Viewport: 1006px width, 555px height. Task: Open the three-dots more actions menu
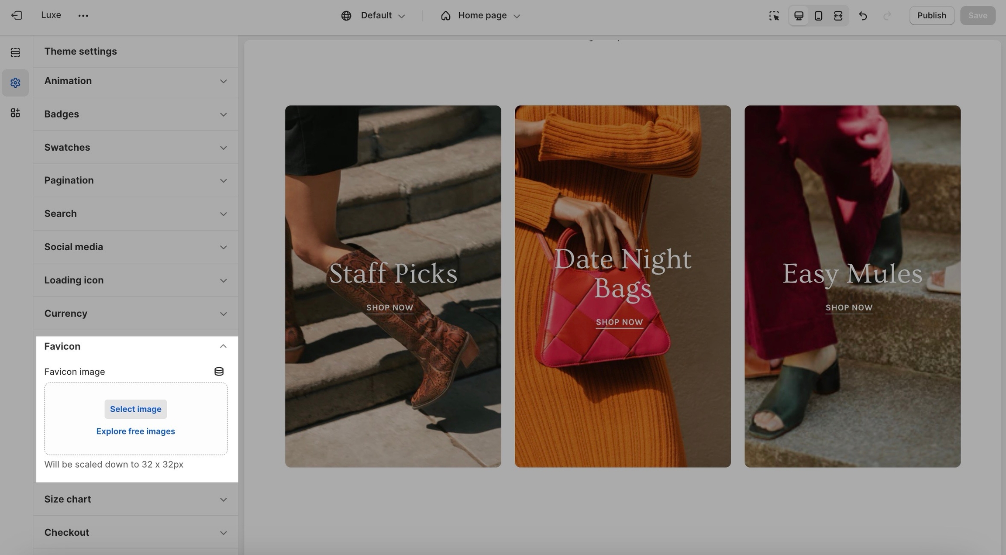(x=83, y=15)
